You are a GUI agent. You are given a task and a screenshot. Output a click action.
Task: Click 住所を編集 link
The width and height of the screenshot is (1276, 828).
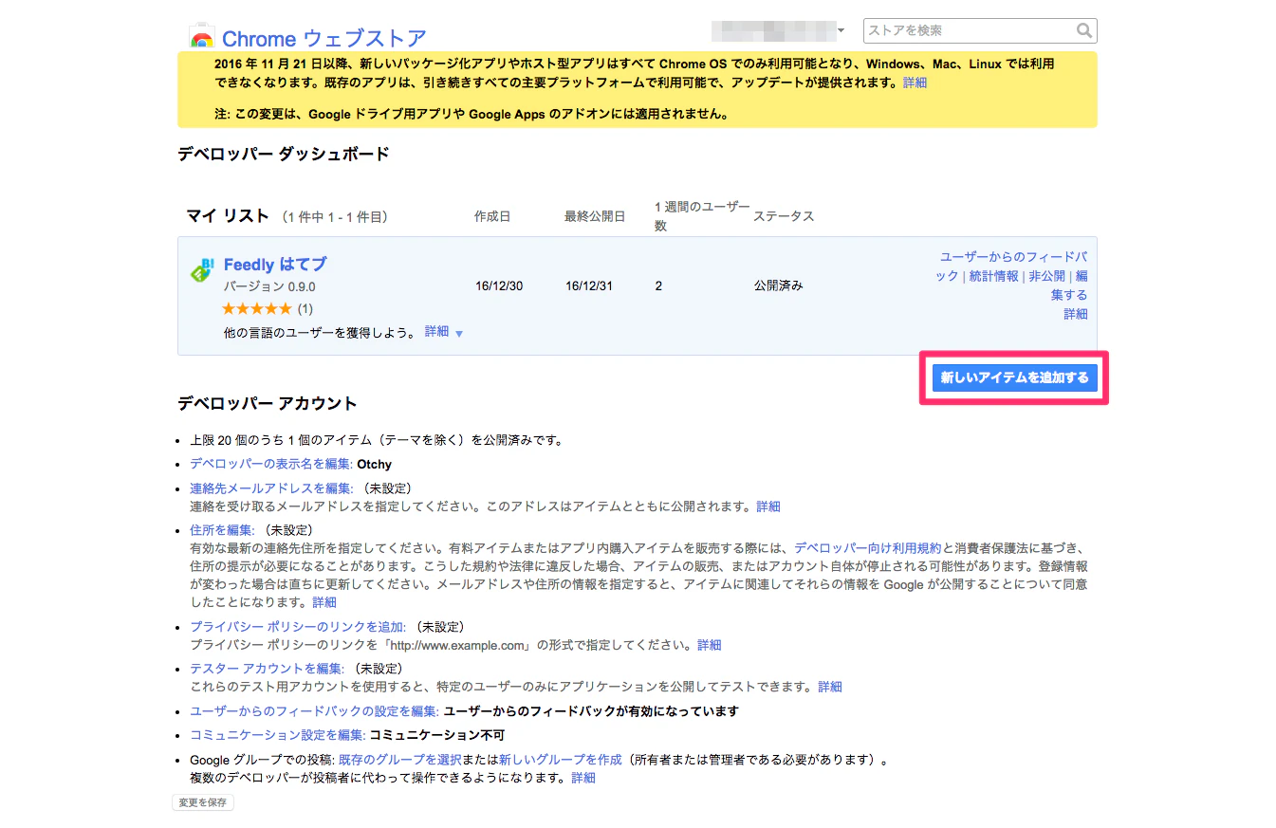[x=222, y=529]
